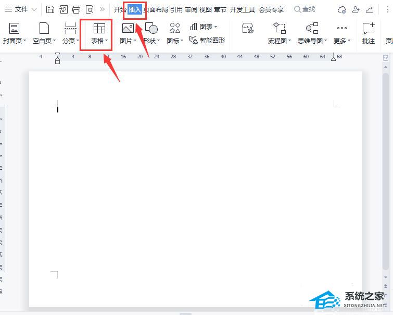Viewport: 393px width, 315px height.
Task: Expand the 图表 dropdown arrow
Action: [216, 27]
